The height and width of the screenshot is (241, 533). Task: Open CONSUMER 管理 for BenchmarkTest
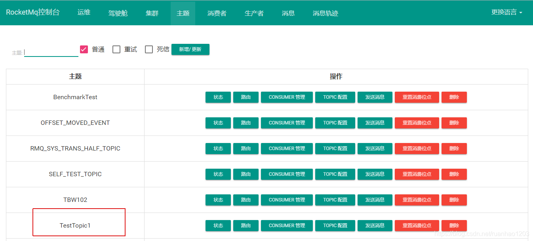(x=287, y=97)
